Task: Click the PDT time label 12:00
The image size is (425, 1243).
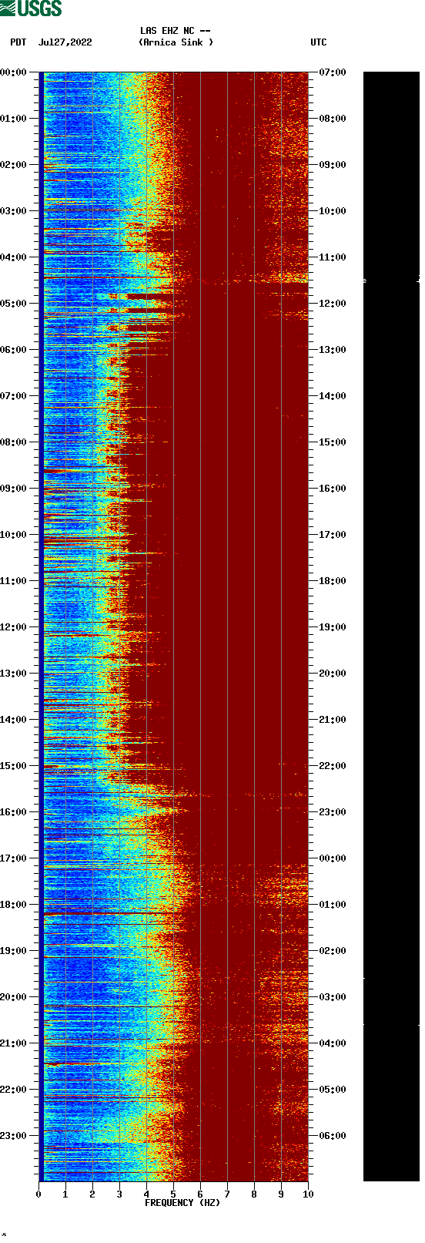Action: [14, 627]
